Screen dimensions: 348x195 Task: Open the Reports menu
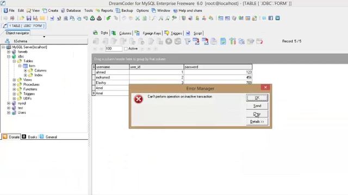pos(104,11)
